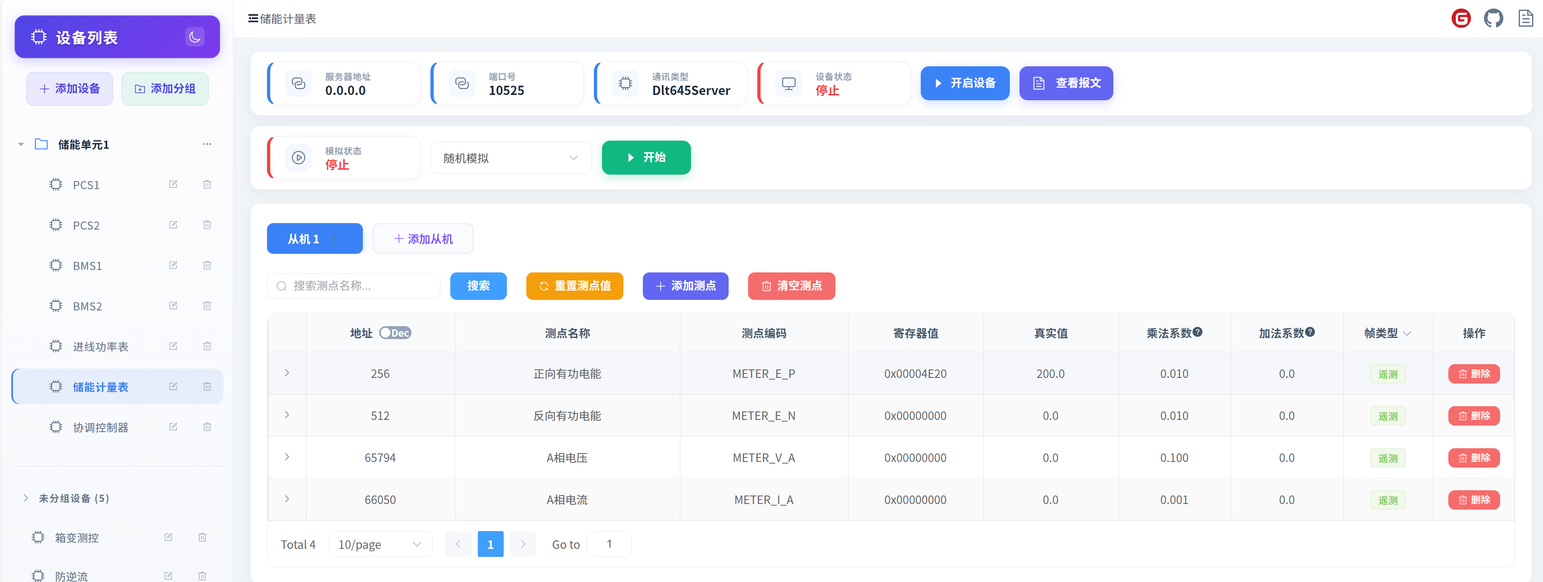Open the 10/page page size dropdown
Image resolution: width=1543 pixels, height=582 pixels.
point(380,544)
